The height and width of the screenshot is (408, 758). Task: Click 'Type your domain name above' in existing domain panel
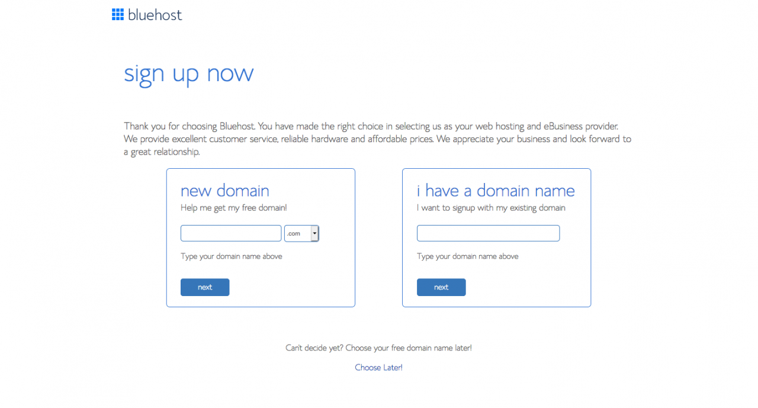pyautogui.click(x=467, y=256)
